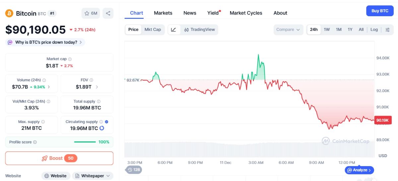The image size is (398, 181).
Task: Click the Profile score progress bar
Action: coord(85,142)
